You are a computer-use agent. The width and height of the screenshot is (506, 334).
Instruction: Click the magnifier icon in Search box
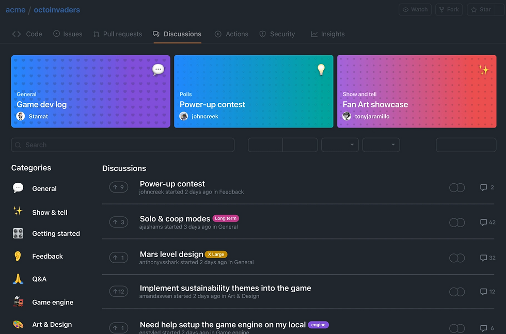tap(18, 145)
